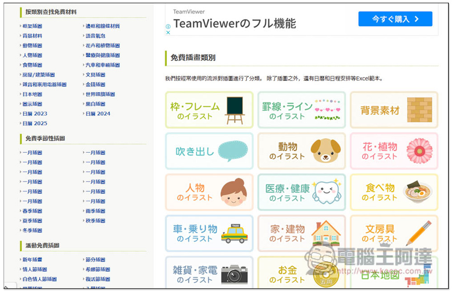Open 房屋/建築插圖 sidebar link

[x=38, y=75]
